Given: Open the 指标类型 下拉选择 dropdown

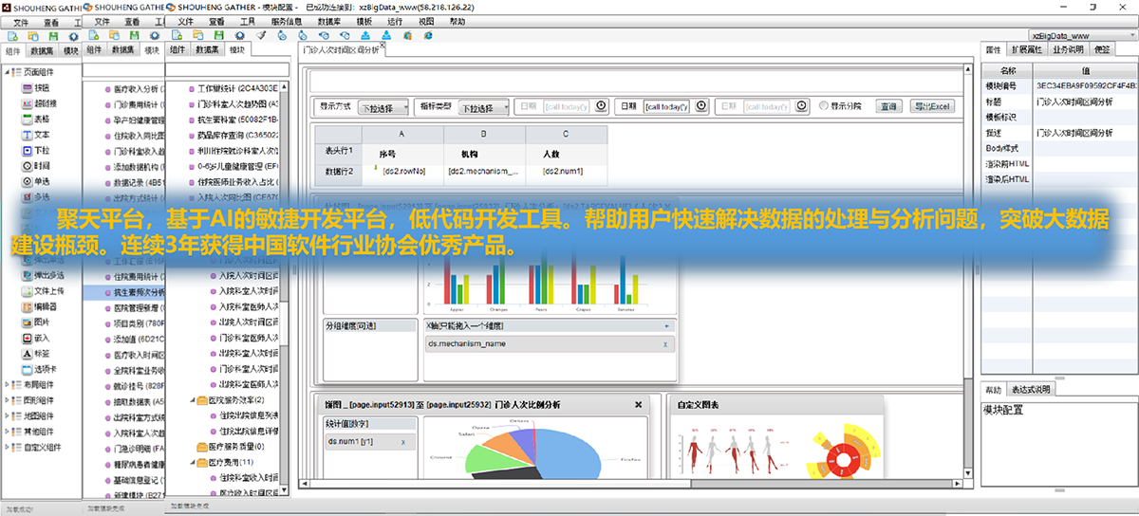Looking at the screenshot, I should point(482,107).
